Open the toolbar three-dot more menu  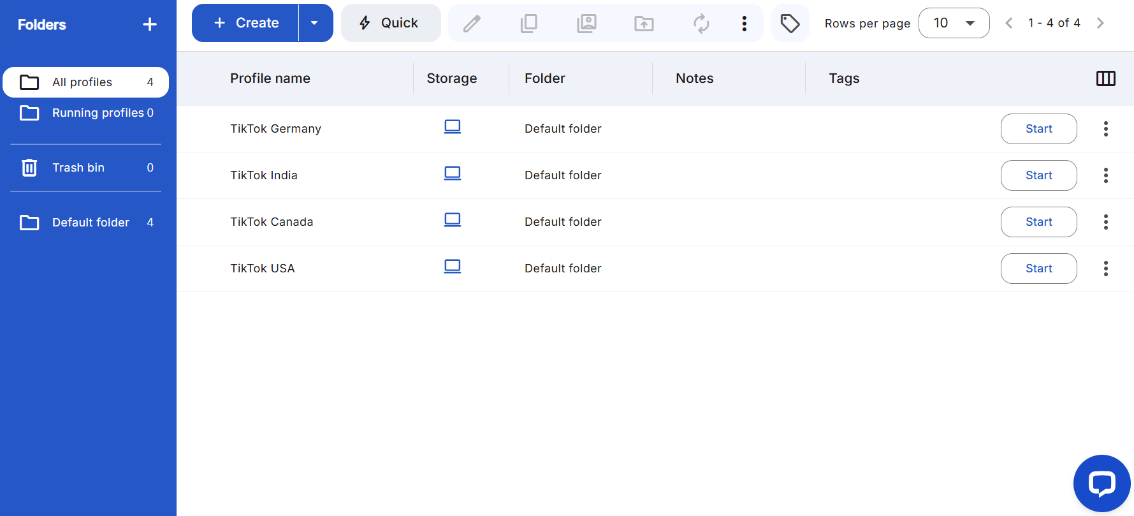pos(744,24)
